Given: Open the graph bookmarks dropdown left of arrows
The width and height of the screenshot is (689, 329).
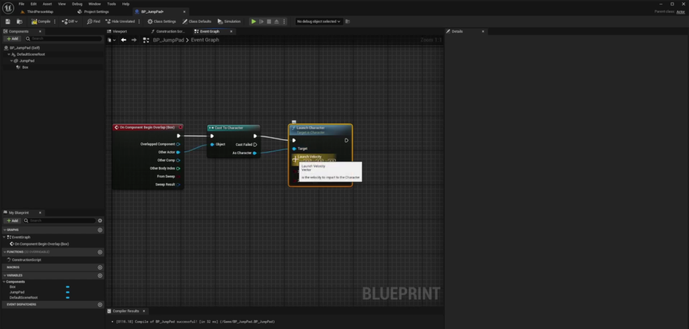Looking at the screenshot, I should (112, 40).
